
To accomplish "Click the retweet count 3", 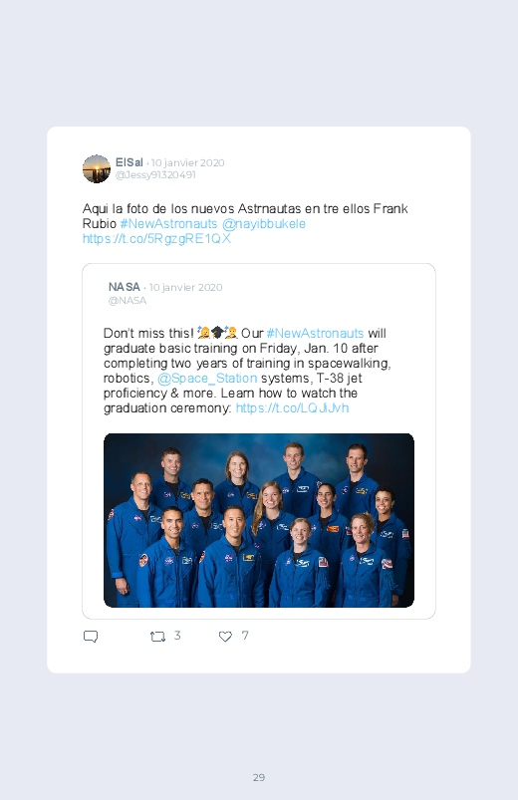I will point(177,636).
